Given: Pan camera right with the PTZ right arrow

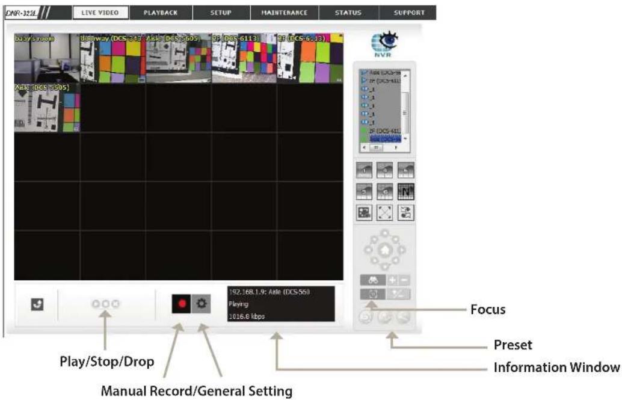Looking at the screenshot, I should point(401,250).
